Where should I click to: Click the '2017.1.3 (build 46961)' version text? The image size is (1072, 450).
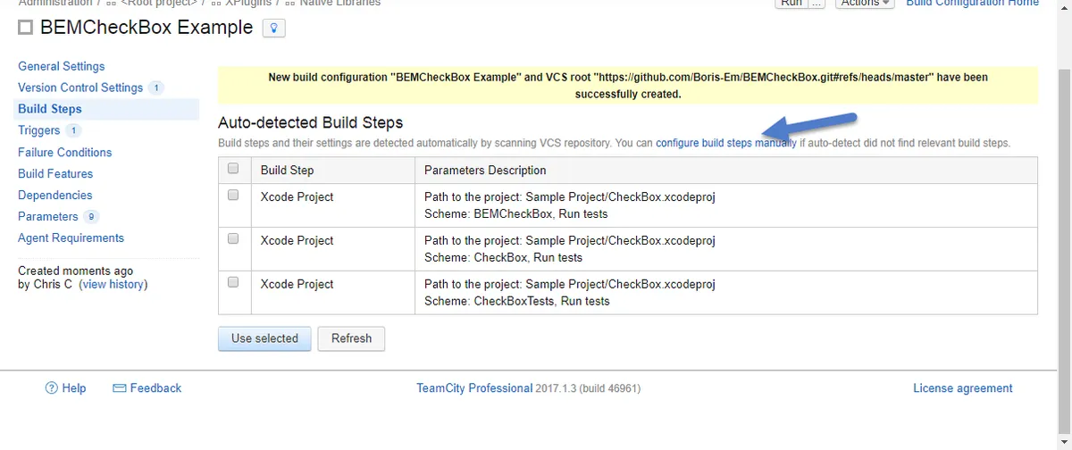point(588,388)
